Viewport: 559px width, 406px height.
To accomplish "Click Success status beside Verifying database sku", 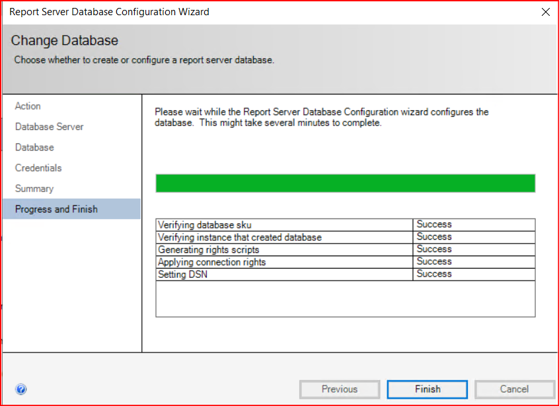I will point(434,225).
